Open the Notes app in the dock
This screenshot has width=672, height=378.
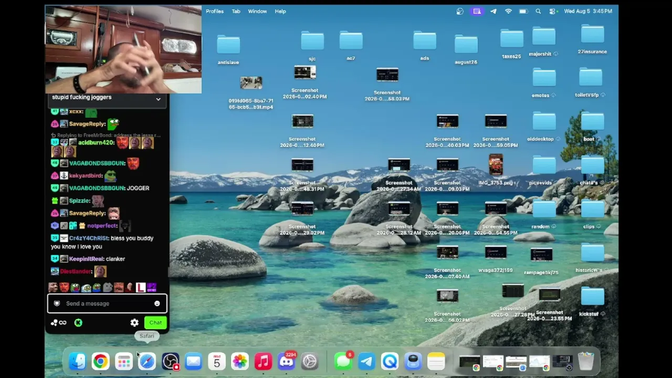pyautogui.click(x=436, y=361)
